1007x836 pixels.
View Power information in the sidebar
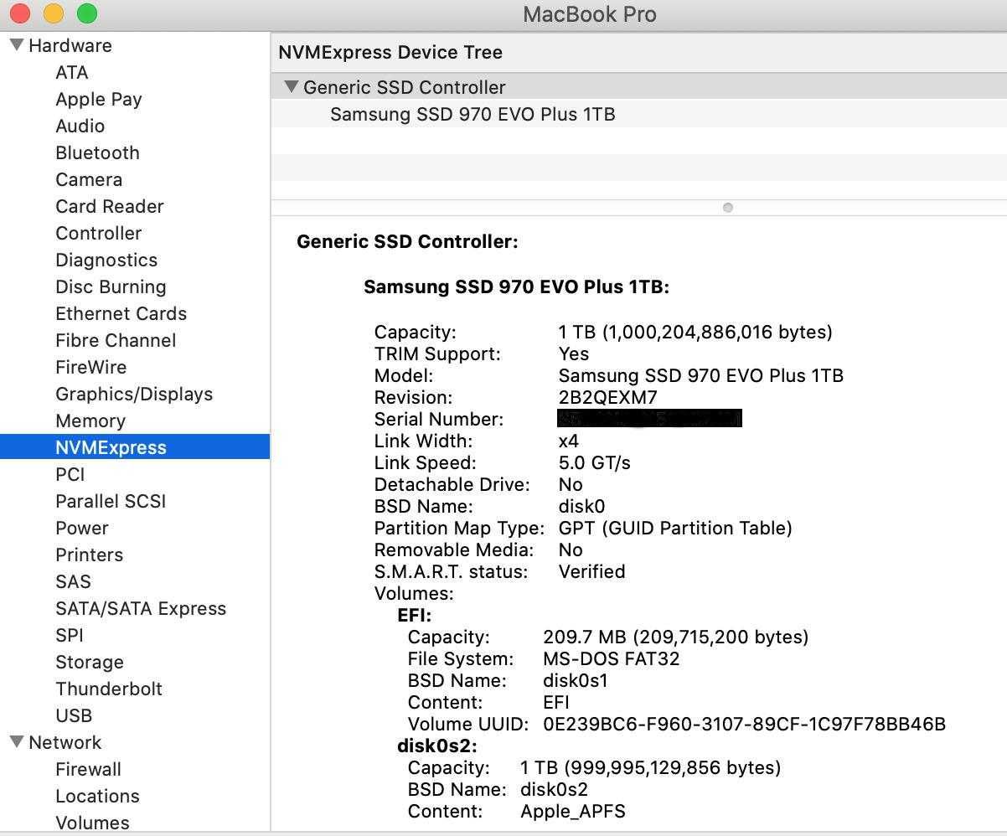(x=82, y=528)
